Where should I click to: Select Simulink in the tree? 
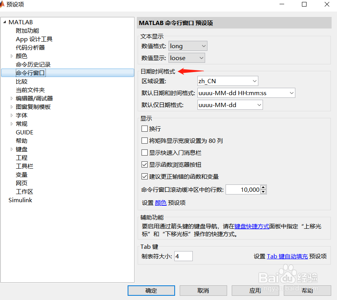click(x=20, y=200)
